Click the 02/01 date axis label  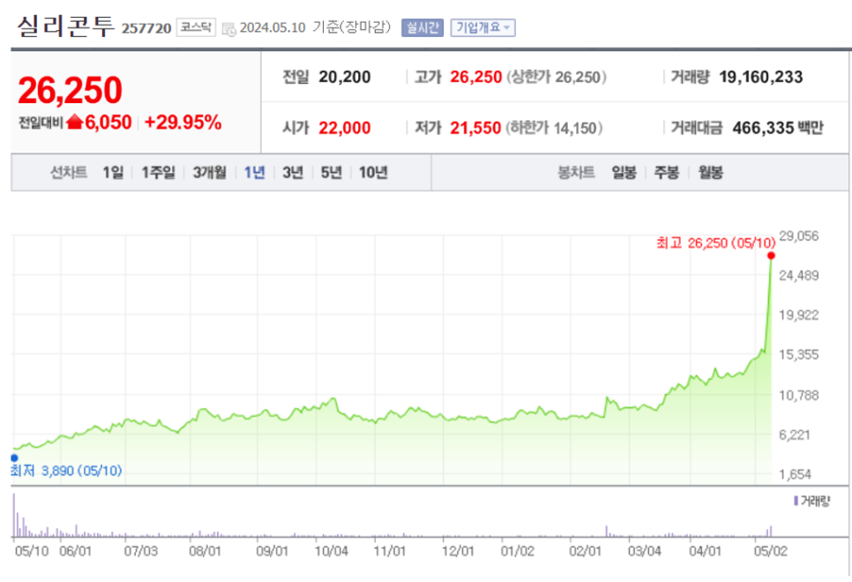click(x=586, y=551)
